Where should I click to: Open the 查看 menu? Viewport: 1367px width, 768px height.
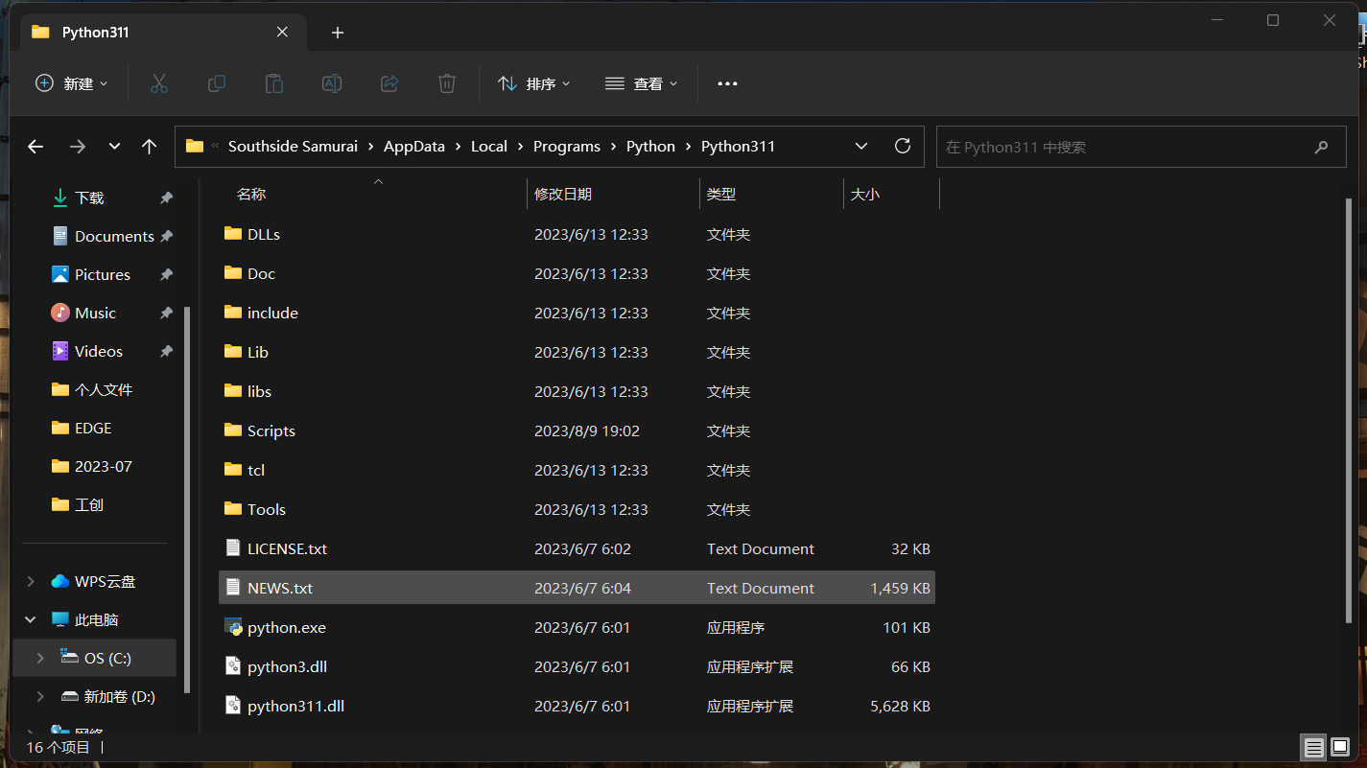click(x=641, y=83)
